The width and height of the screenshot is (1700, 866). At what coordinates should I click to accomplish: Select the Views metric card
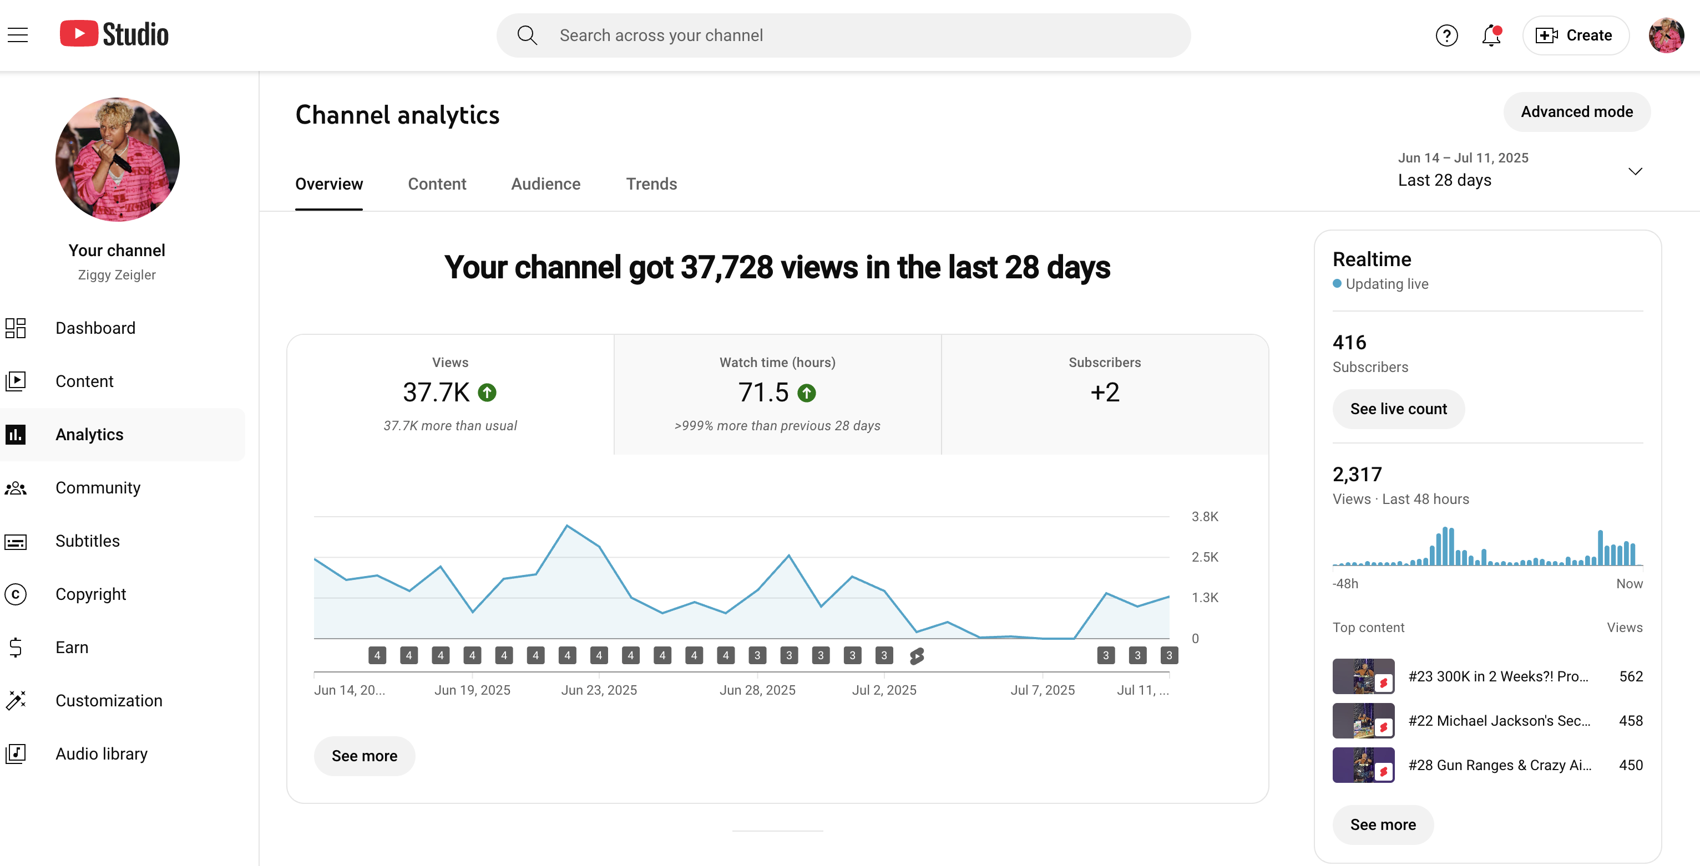click(x=450, y=394)
